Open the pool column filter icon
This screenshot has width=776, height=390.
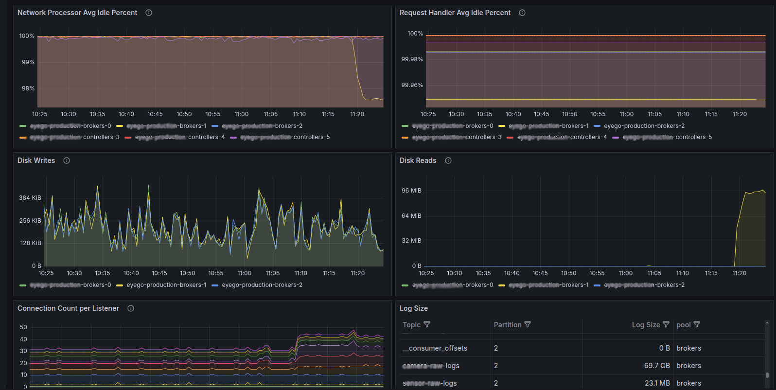click(x=697, y=324)
